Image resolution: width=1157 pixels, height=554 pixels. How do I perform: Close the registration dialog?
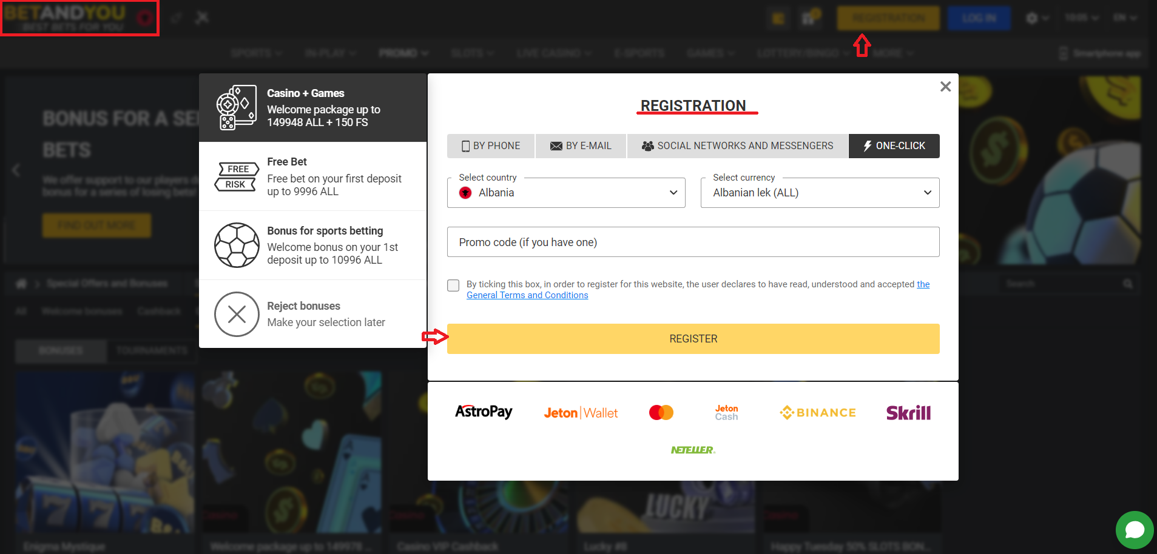click(945, 87)
